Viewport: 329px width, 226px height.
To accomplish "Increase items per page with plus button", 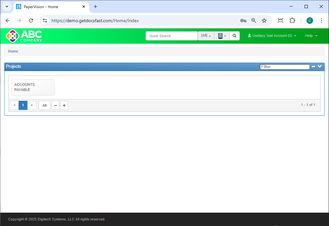I will pos(64,105).
